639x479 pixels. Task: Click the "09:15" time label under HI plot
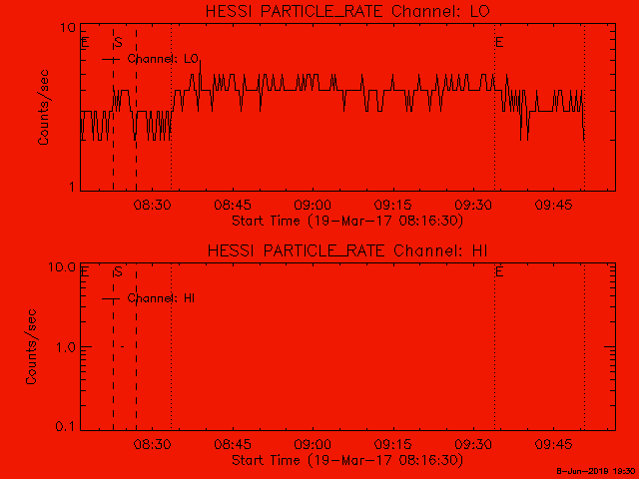coord(393,444)
